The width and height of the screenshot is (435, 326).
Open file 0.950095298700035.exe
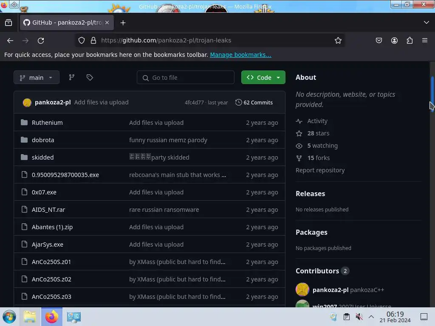[65, 175]
